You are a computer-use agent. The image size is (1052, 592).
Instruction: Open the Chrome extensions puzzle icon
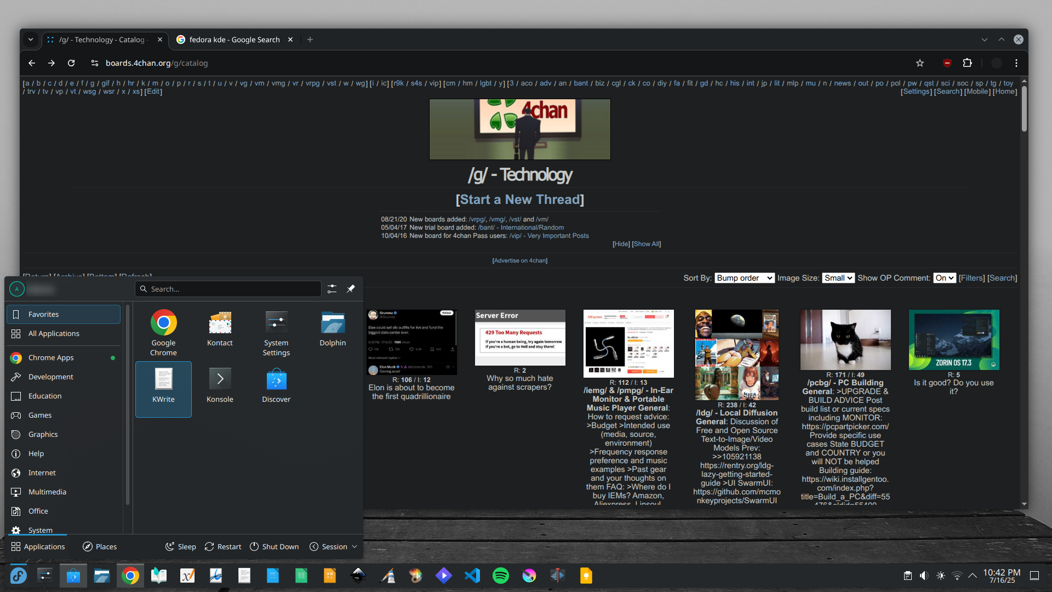click(x=968, y=63)
